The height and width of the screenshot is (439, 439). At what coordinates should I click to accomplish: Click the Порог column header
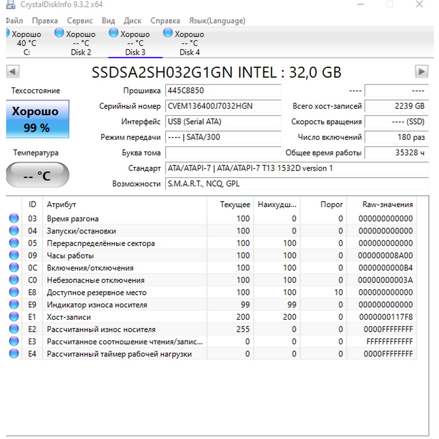tap(324, 205)
